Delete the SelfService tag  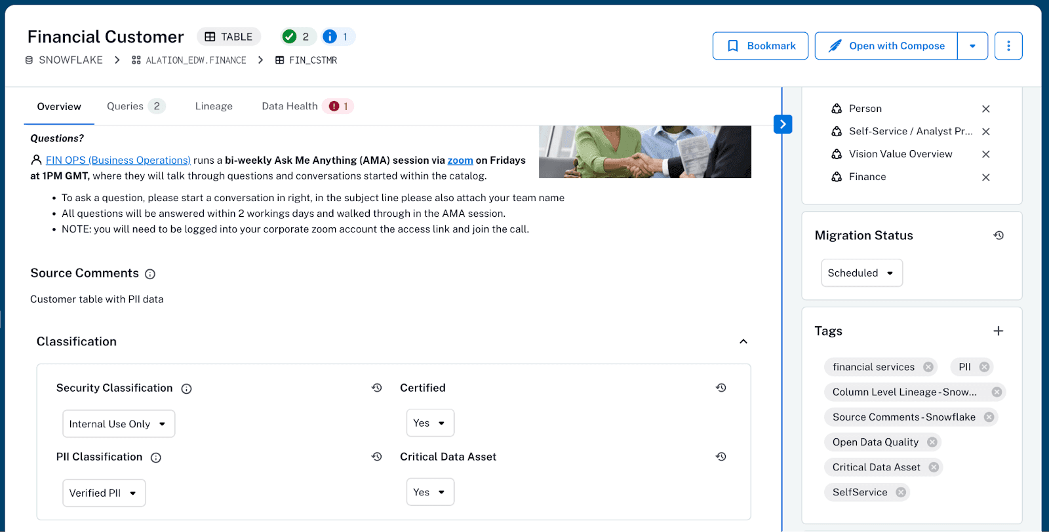901,492
